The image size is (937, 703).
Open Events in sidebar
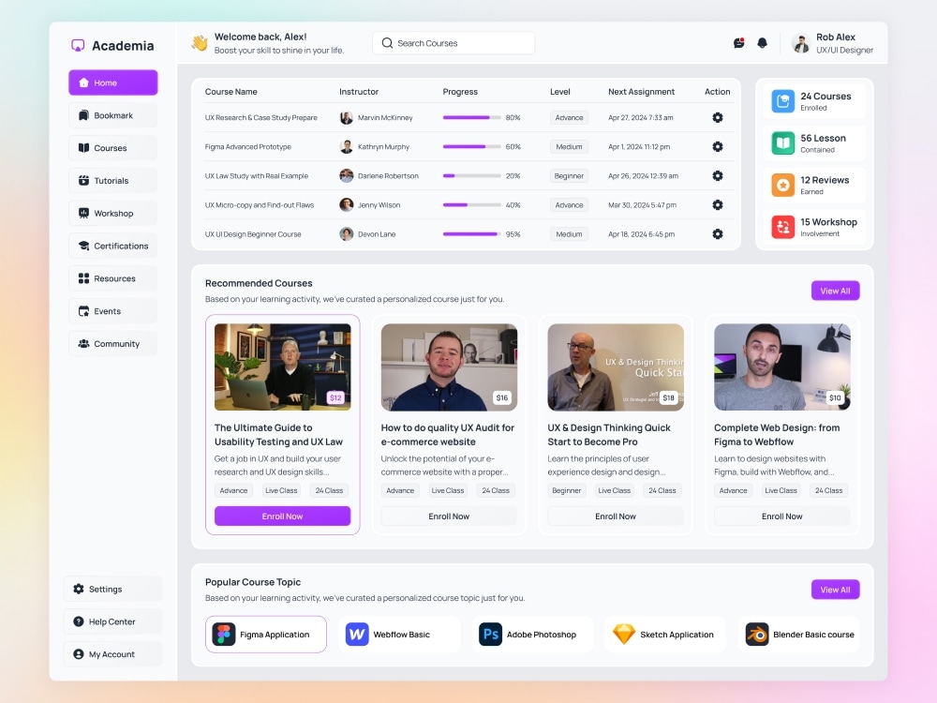pyautogui.click(x=113, y=311)
